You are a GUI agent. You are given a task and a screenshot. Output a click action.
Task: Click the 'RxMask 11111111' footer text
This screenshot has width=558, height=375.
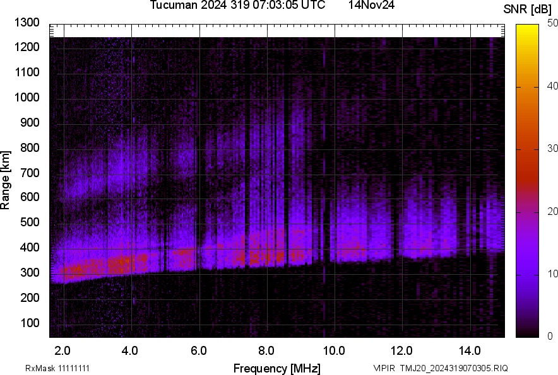(57, 368)
